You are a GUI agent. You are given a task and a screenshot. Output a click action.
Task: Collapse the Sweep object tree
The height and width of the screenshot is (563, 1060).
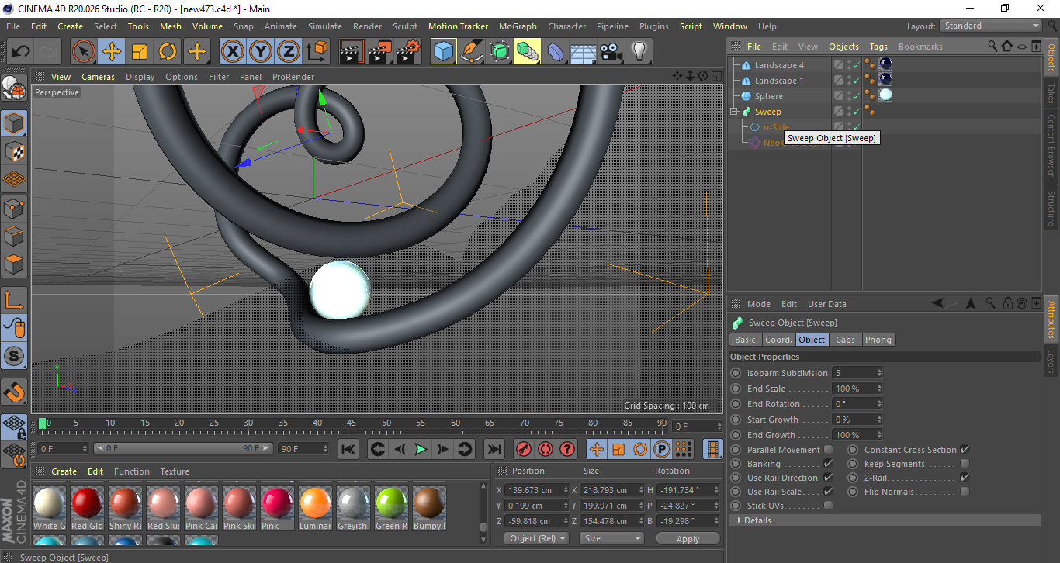pyautogui.click(x=733, y=112)
